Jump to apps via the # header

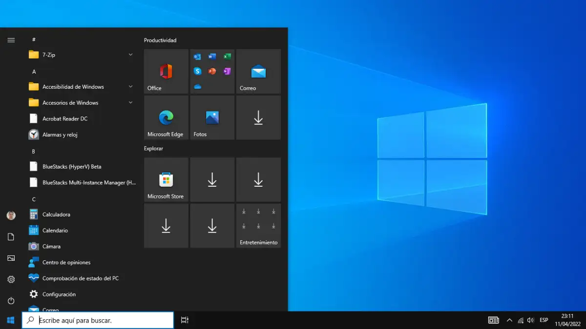click(x=34, y=39)
